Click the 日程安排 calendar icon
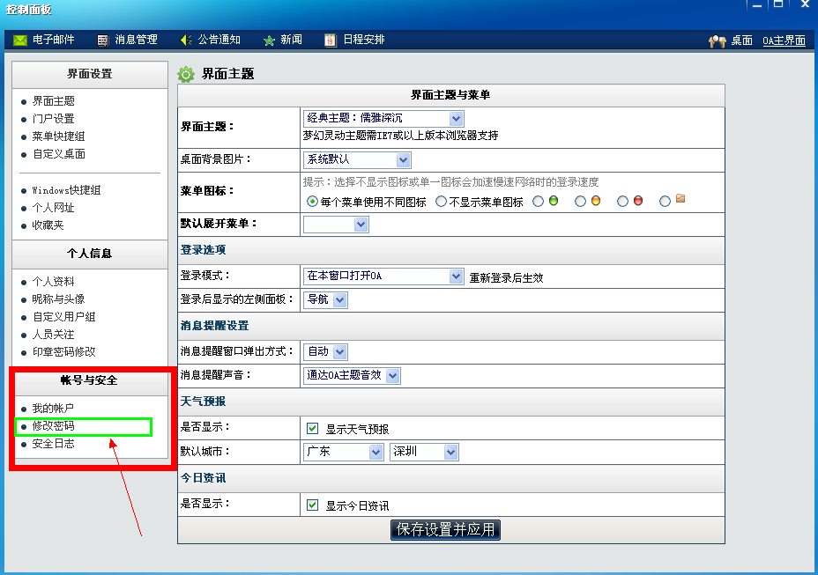This screenshot has height=575, width=818. click(x=330, y=41)
